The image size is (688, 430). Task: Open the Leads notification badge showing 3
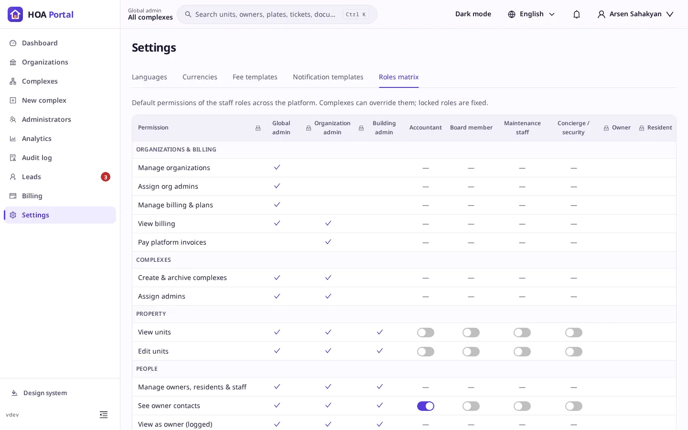106,177
